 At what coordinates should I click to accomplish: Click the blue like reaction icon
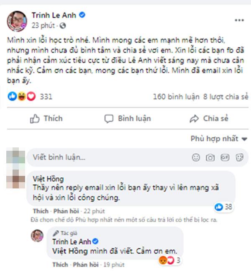click(12, 96)
